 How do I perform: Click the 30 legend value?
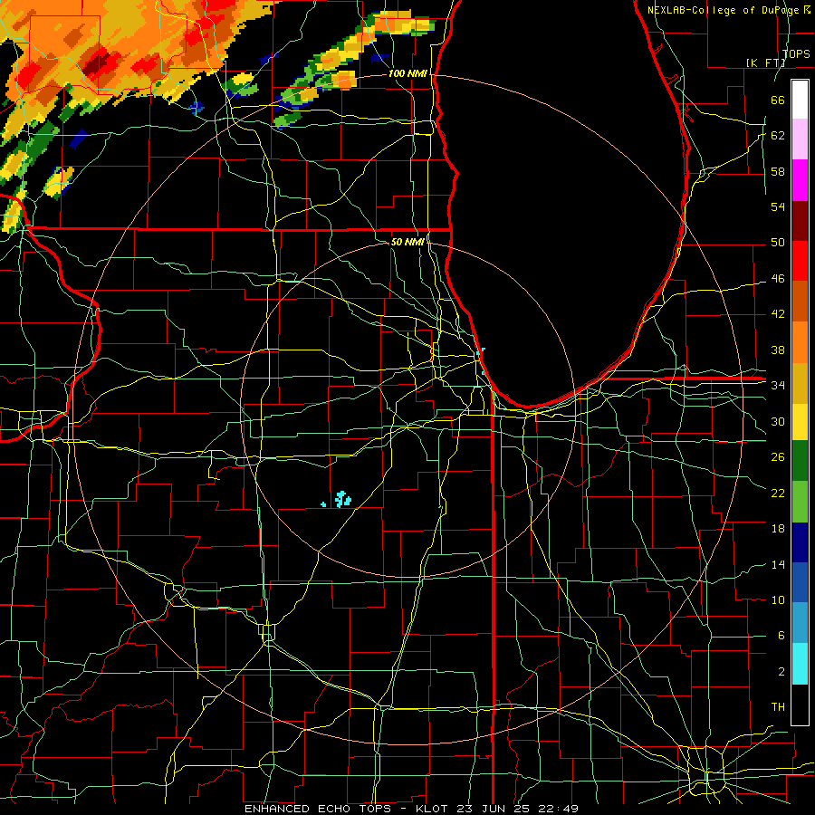778,421
